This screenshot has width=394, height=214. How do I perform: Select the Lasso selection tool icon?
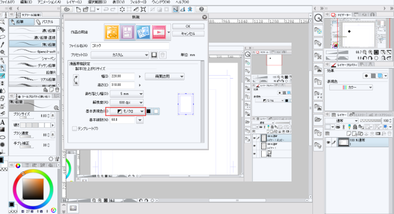tap(2, 37)
